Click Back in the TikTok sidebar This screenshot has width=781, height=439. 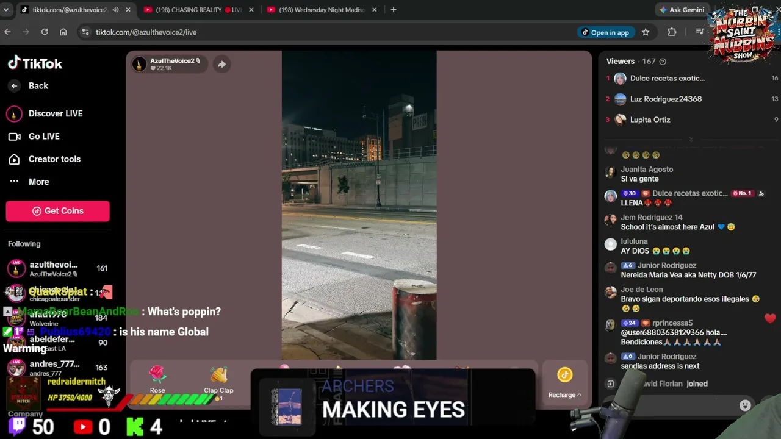pos(29,86)
